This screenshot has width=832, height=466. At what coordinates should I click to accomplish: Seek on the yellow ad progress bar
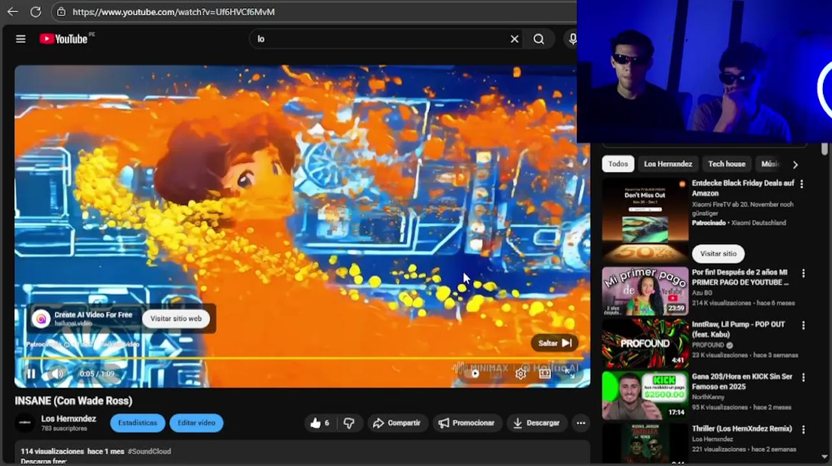pos(302,358)
